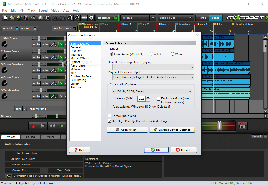Click OK in Mixcraft Preferences
Viewport: 268px width, 186px height.
pyautogui.click(x=156, y=150)
